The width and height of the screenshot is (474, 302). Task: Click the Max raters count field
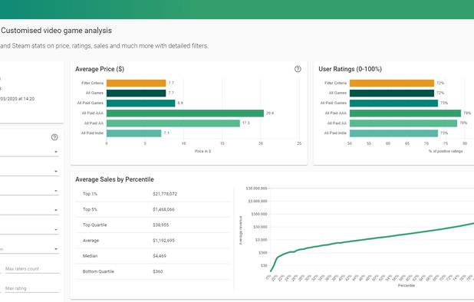pyautogui.click(x=31, y=269)
